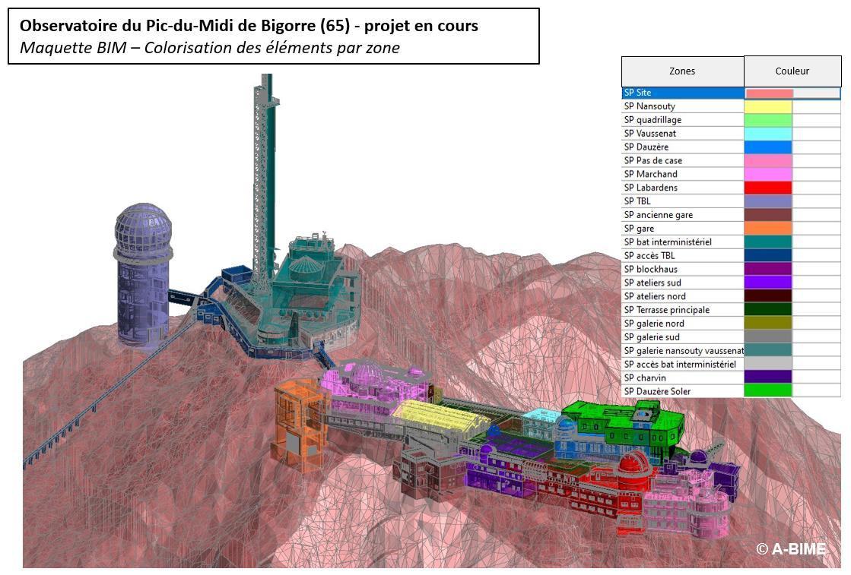This screenshot has width=851, height=575.
Task: Select the SP charvin zone row
Action: coord(682,378)
